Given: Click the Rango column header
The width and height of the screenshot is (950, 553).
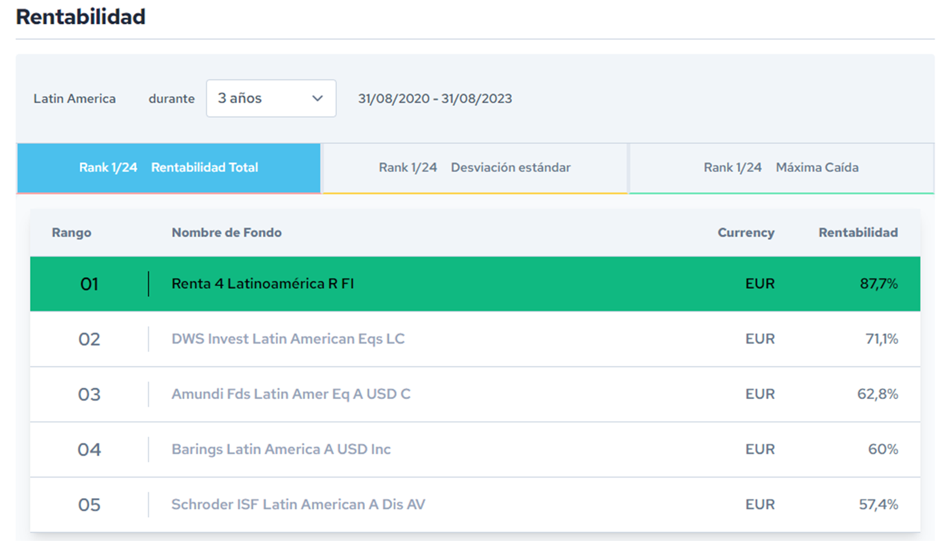Looking at the screenshot, I should click(71, 232).
